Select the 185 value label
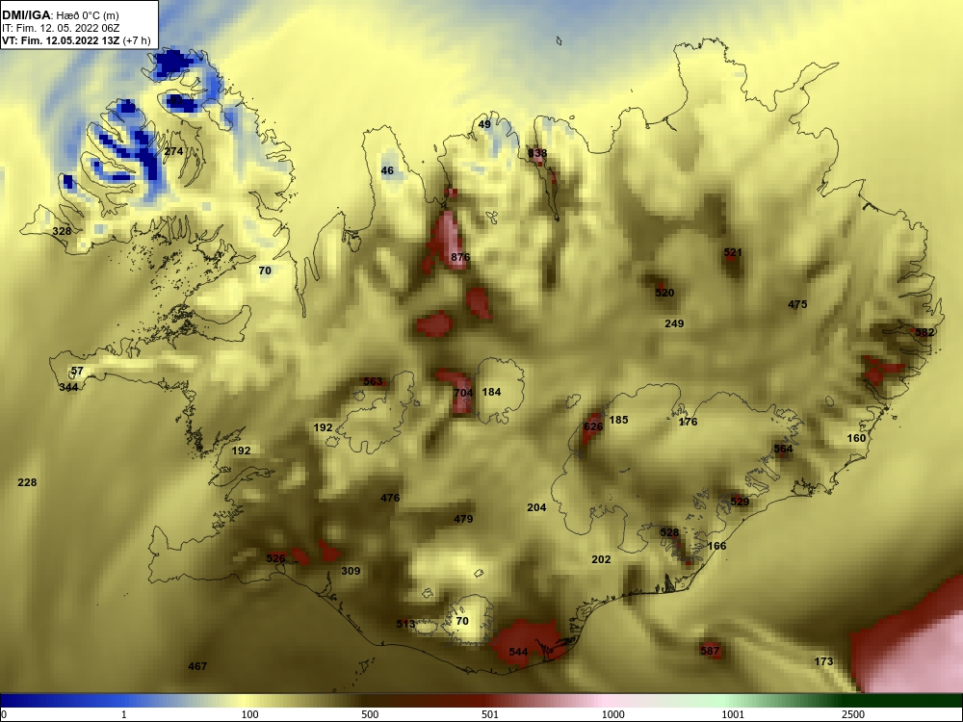 [x=618, y=420]
